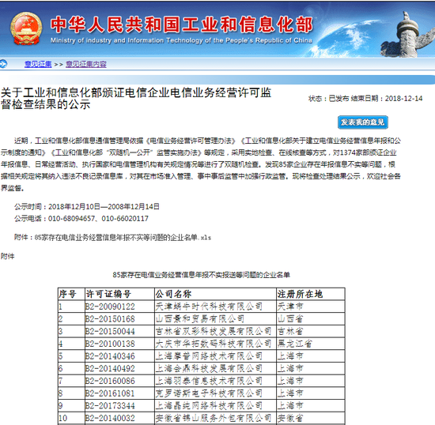Click company 吉林省双彩科技发展有限公司
The height and width of the screenshot is (425, 435).
(213, 331)
